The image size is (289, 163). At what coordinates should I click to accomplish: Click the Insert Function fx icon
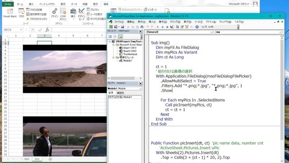[47, 30]
